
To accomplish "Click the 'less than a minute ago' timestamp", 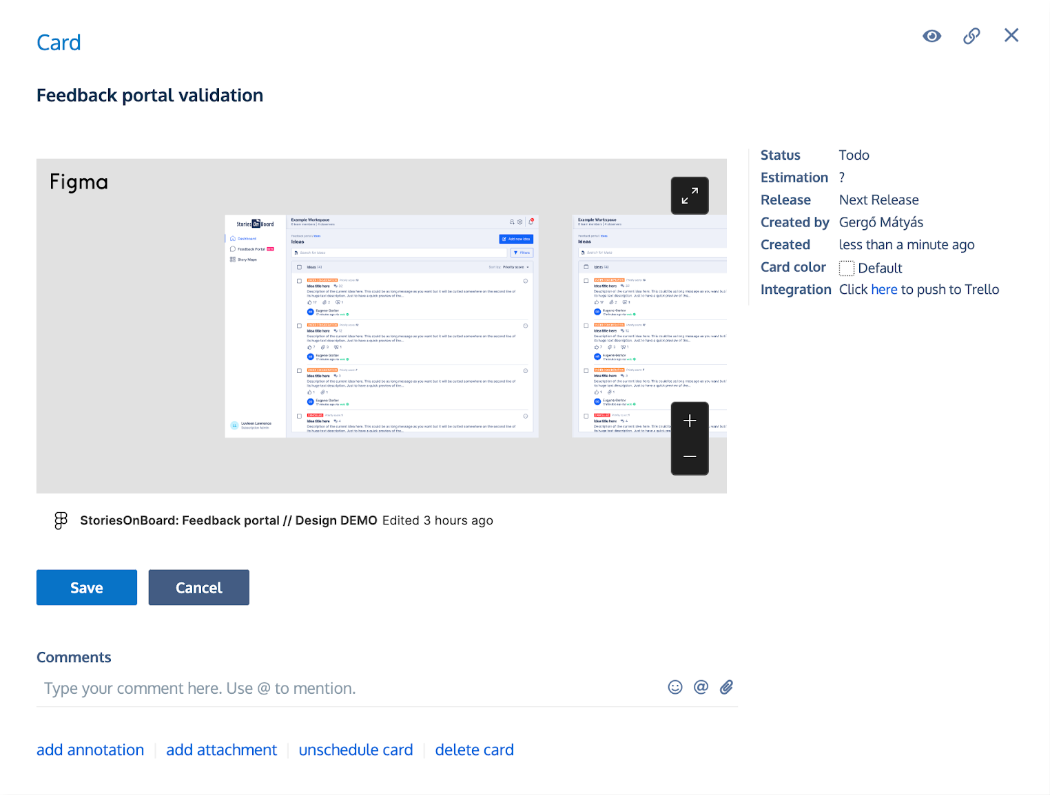I will [907, 244].
